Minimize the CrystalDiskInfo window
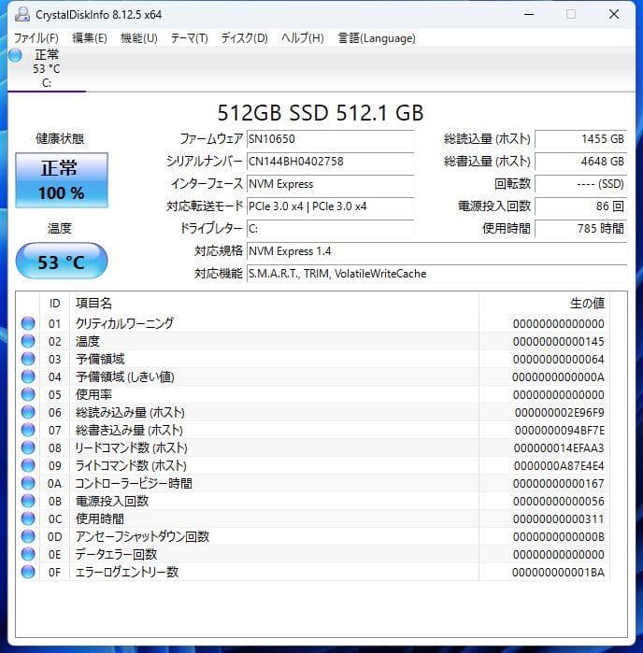The height and width of the screenshot is (653, 643). coord(529,14)
